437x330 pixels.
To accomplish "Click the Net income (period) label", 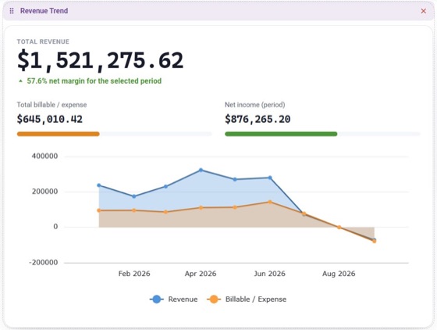I will point(254,105).
